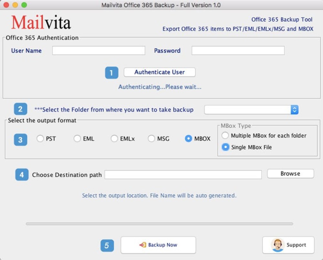Click the Mailvita logo

click(x=41, y=22)
